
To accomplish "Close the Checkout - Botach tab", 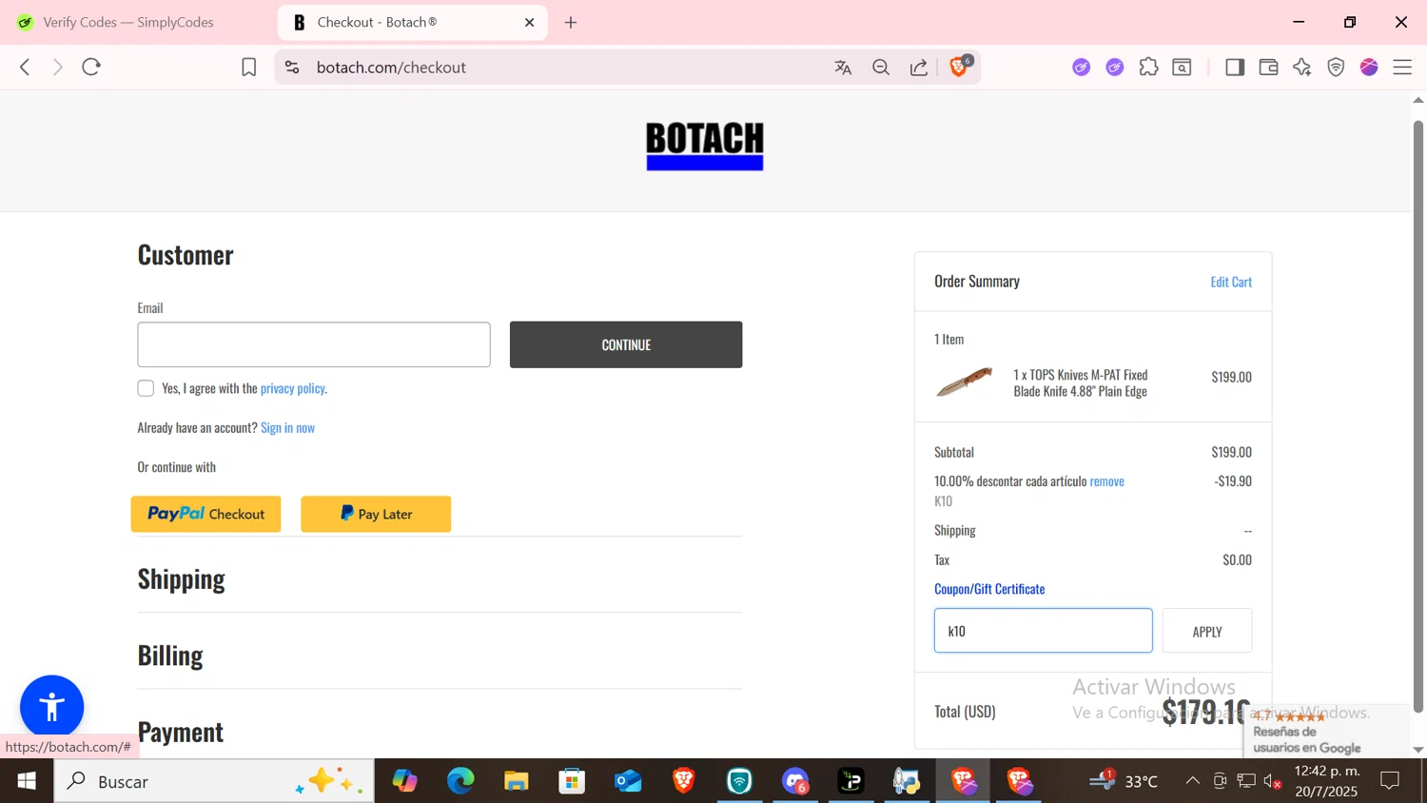I will pyautogui.click(x=530, y=22).
